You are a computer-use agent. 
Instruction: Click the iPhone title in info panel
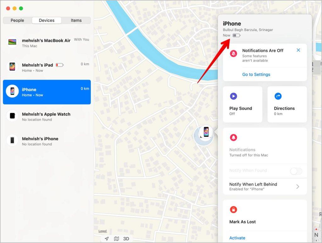[x=232, y=24]
